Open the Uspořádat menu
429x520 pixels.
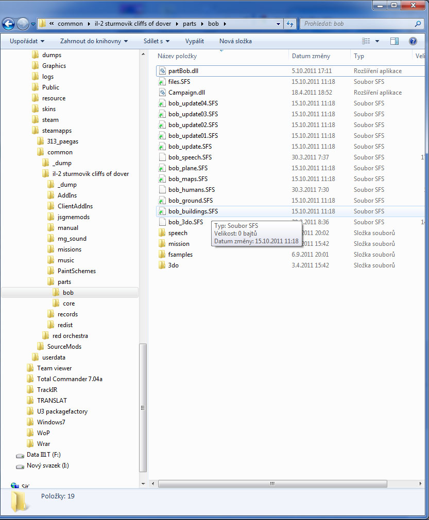click(27, 41)
